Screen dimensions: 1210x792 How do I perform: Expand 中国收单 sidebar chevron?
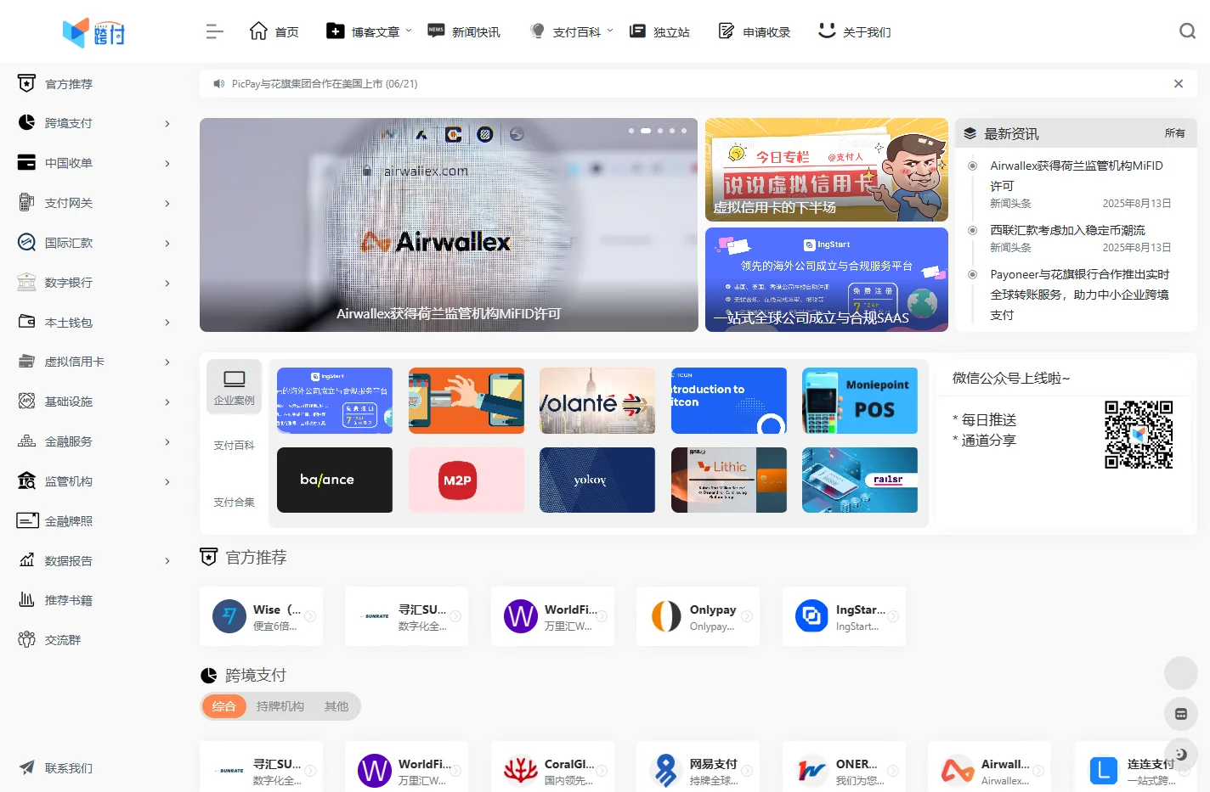pos(167,164)
